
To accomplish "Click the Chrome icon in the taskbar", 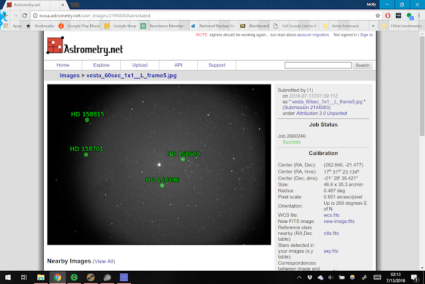I will click(x=57, y=277).
